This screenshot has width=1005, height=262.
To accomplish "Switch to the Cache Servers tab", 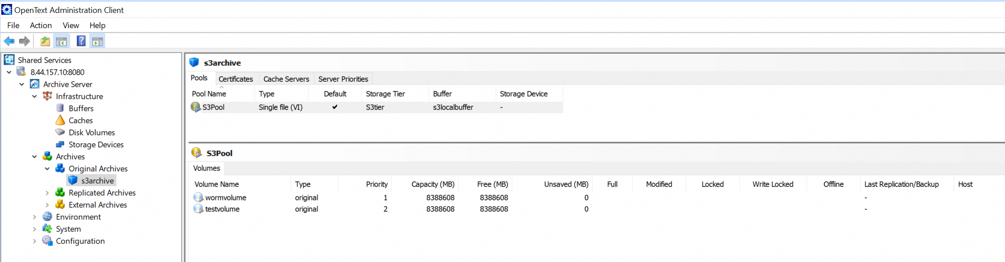I will [x=286, y=79].
